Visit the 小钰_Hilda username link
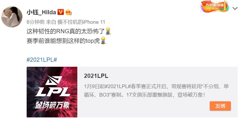 [x=41, y=12]
